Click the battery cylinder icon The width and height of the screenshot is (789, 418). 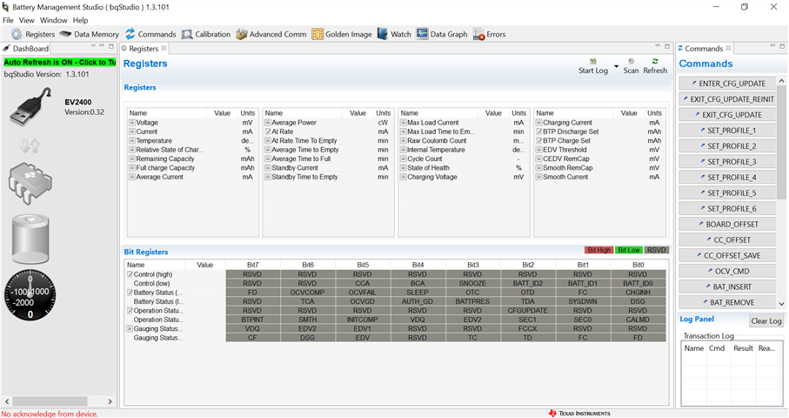pos(30,239)
